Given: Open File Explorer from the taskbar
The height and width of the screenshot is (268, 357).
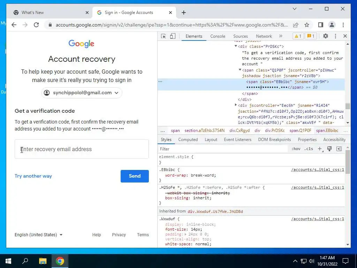Looking at the screenshot, I should pyautogui.click(x=43, y=261).
